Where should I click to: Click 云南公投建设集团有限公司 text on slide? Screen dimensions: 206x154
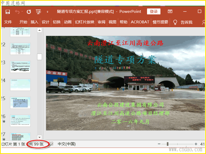(131, 105)
